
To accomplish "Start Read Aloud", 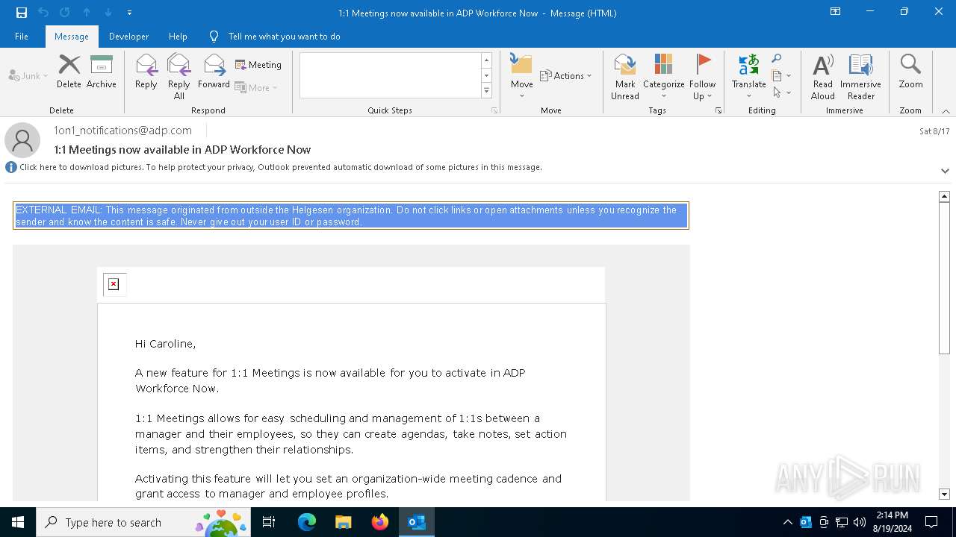I will [x=822, y=76].
